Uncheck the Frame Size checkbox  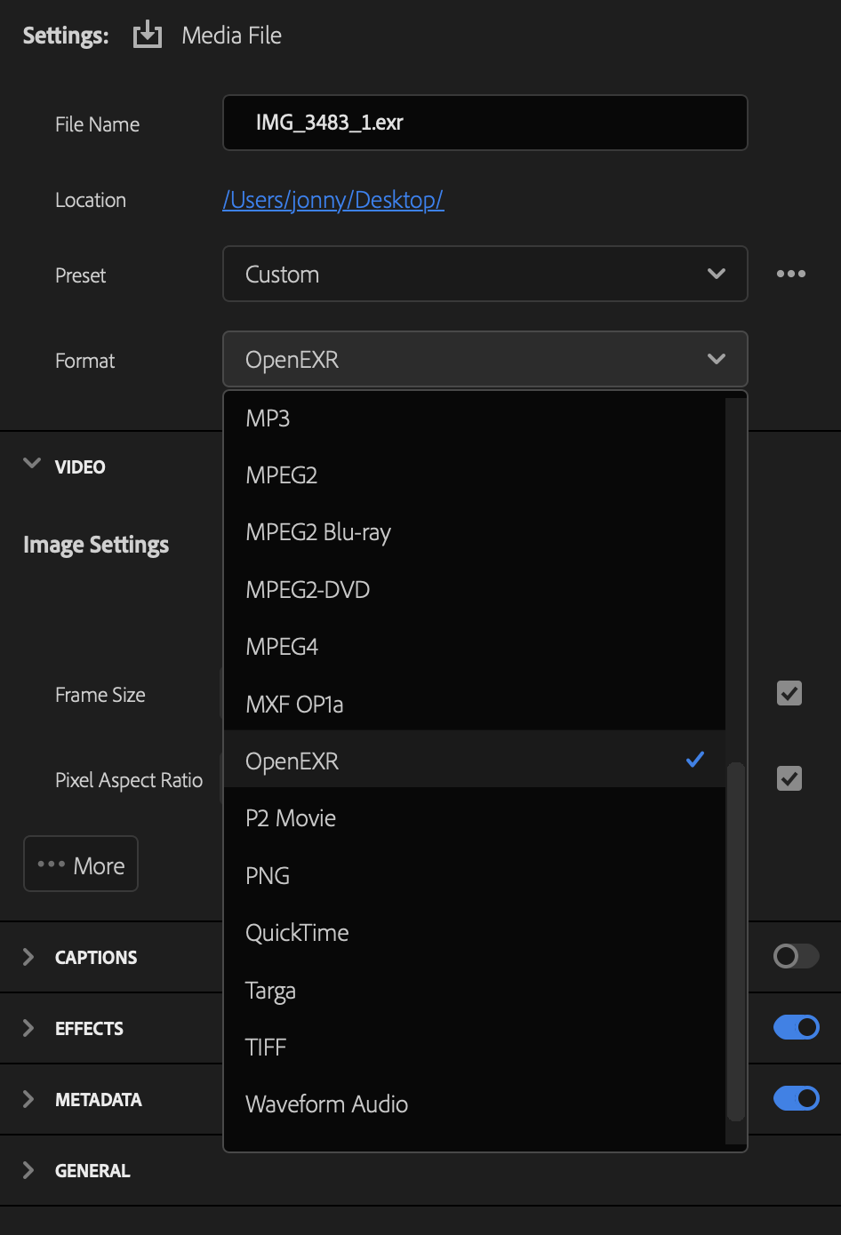pos(789,693)
